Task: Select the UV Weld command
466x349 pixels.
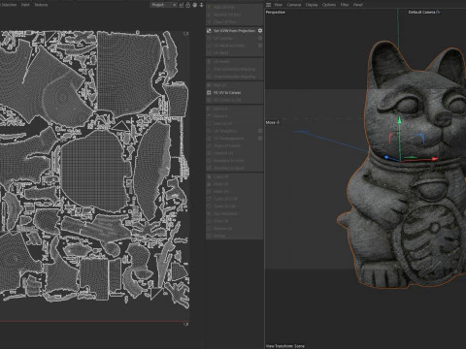Action: click(221, 52)
